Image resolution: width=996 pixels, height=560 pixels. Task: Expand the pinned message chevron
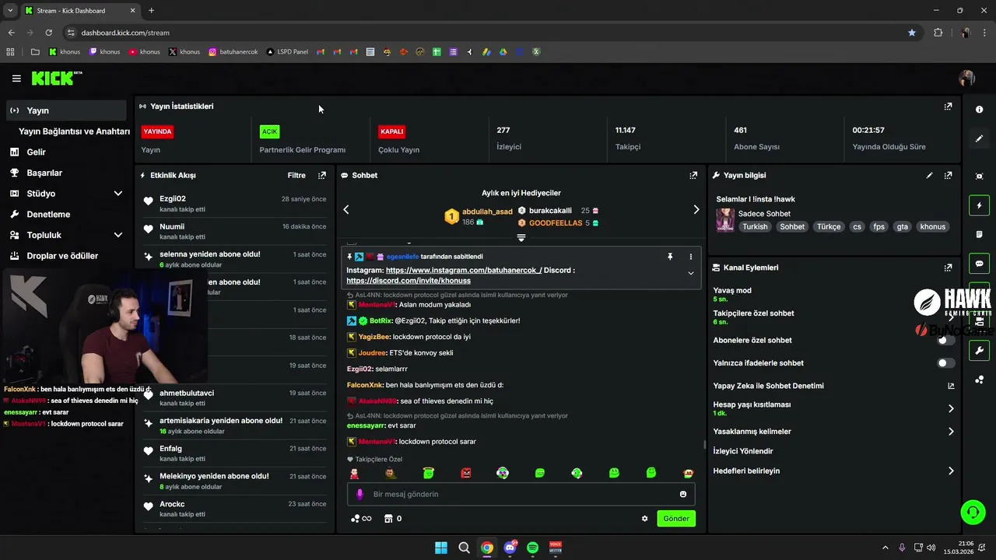690,273
